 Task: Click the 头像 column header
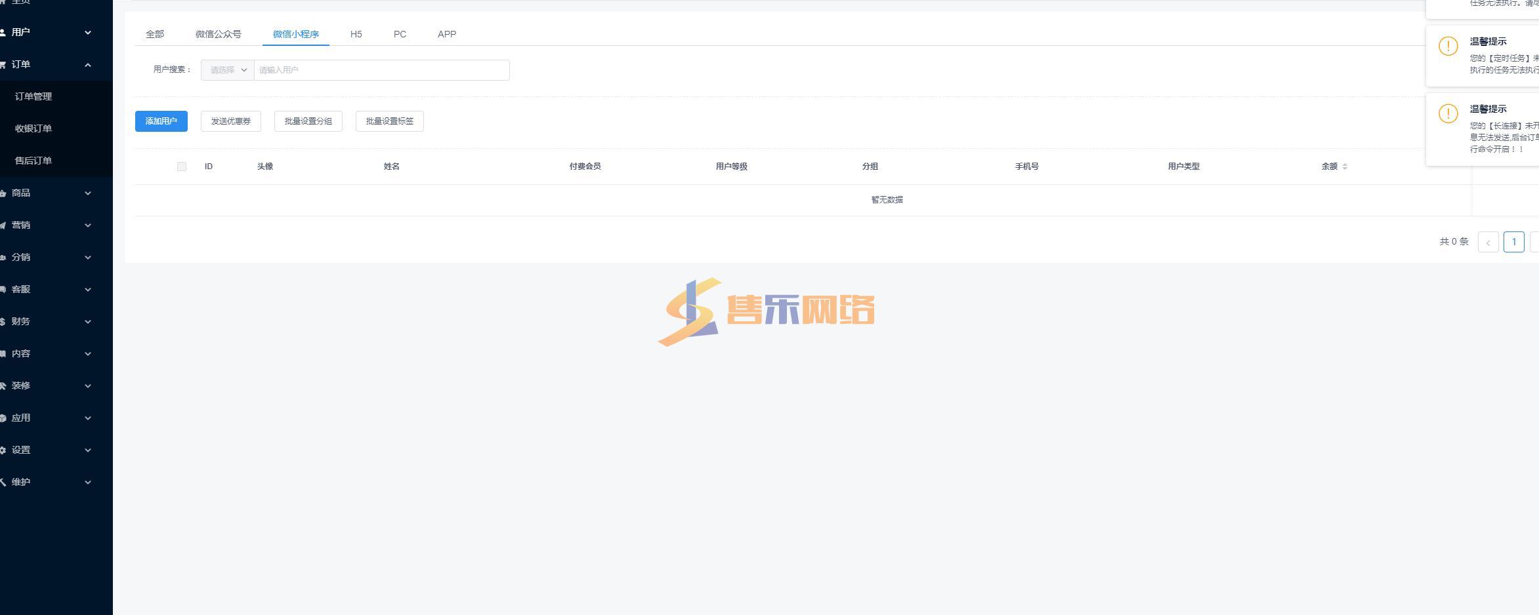click(265, 167)
